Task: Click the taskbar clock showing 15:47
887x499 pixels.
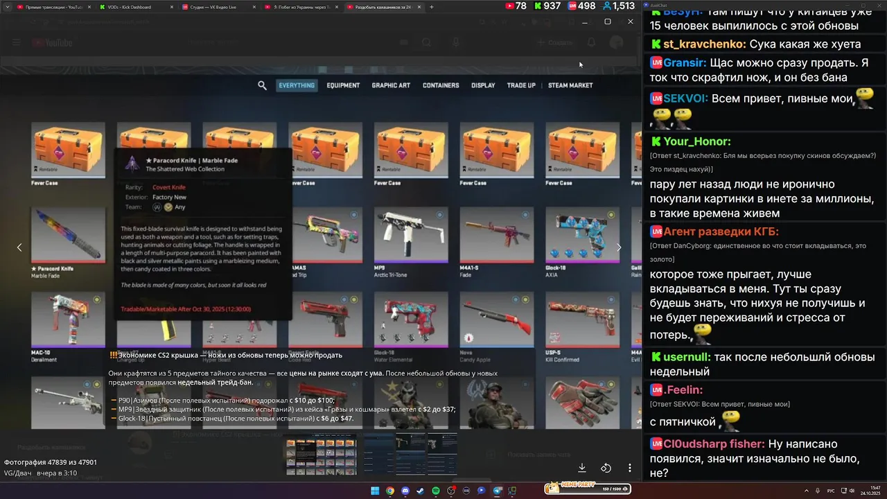Action: (875, 488)
